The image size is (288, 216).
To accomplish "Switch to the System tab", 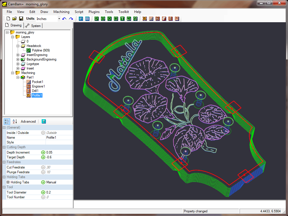I will click(x=33, y=26).
